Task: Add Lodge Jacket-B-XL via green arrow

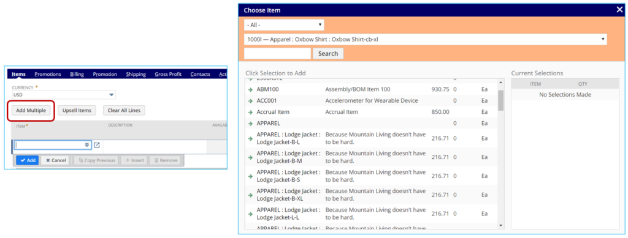Action: [250, 195]
